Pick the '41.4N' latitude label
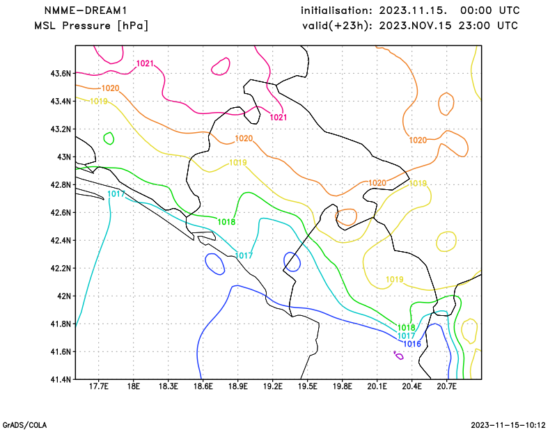557x430 pixels. pyautogui.click(x=61, y=380)
